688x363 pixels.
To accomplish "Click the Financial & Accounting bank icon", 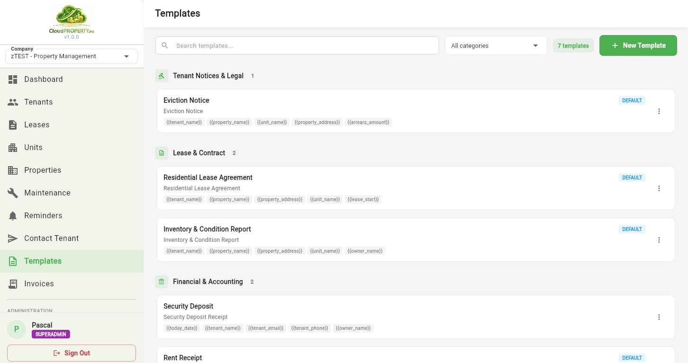I will (x=162, y=282).
